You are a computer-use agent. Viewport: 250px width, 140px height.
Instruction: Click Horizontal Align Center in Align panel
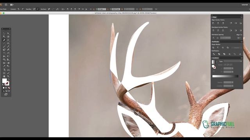point(218,23)
